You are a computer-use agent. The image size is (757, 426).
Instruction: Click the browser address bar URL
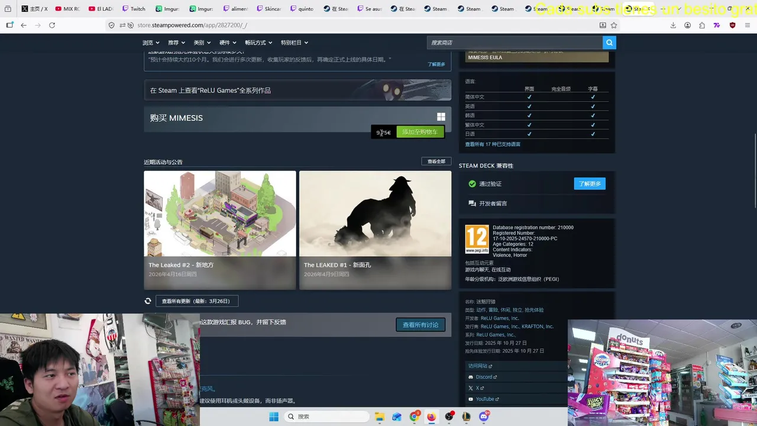coord(192,25)
